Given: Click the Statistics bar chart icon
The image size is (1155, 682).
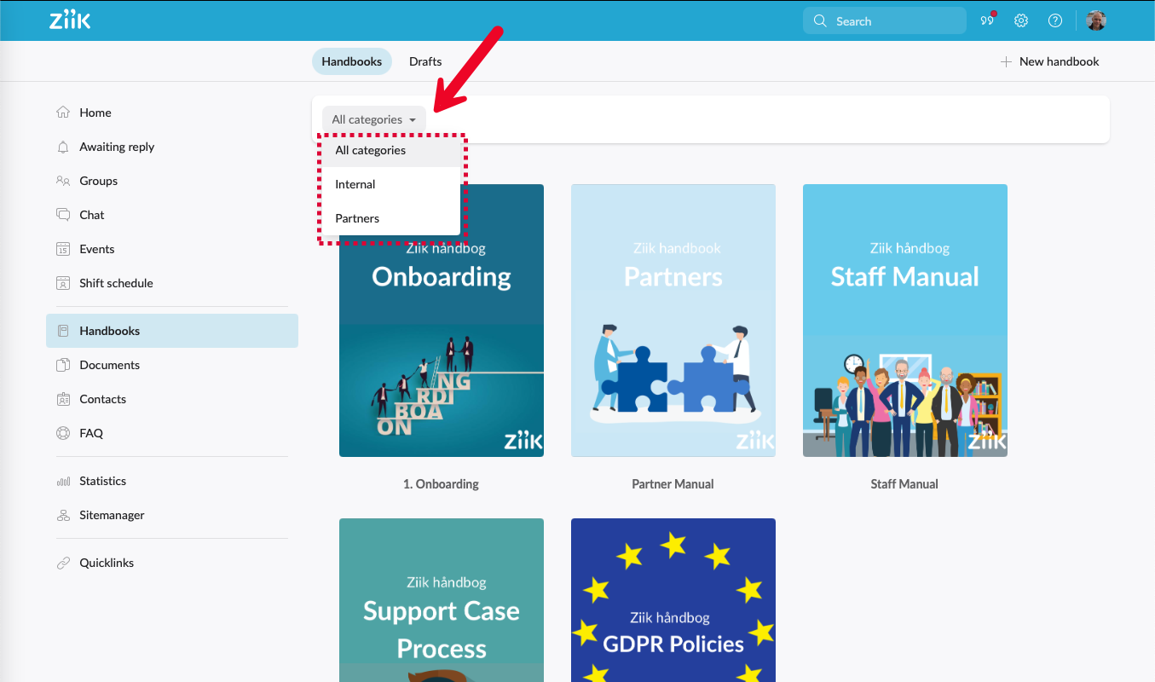Looking at the screenshot, I should [63, 481].
